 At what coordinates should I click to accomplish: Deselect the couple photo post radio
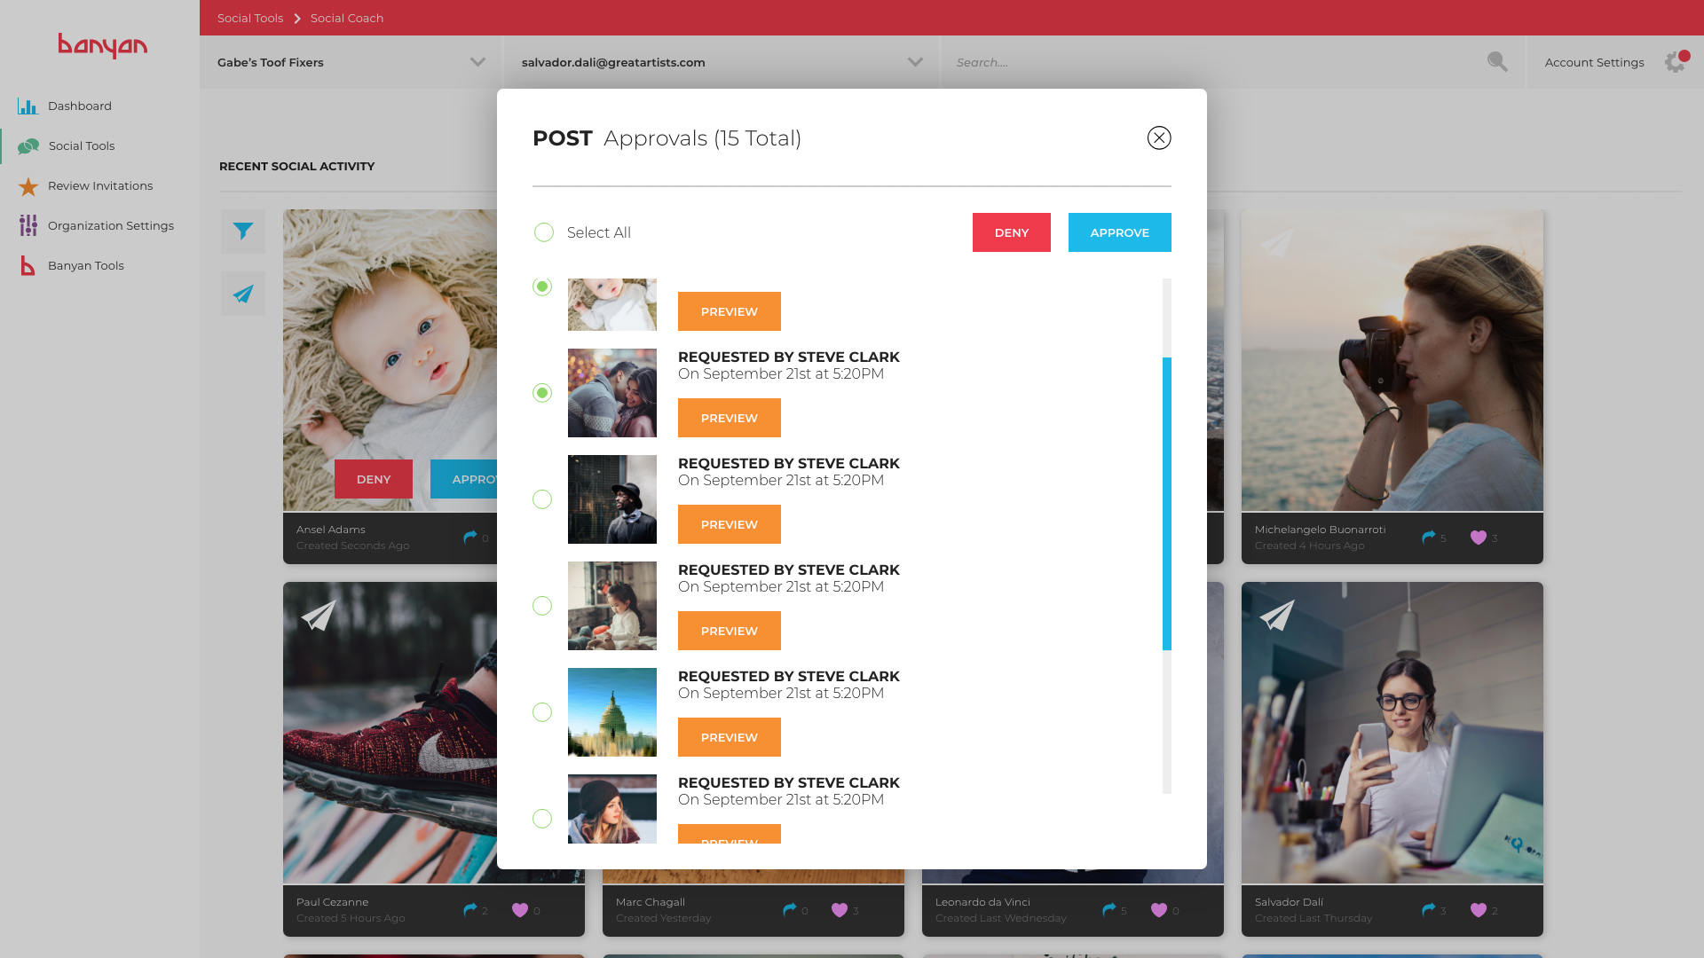point(542,393)
